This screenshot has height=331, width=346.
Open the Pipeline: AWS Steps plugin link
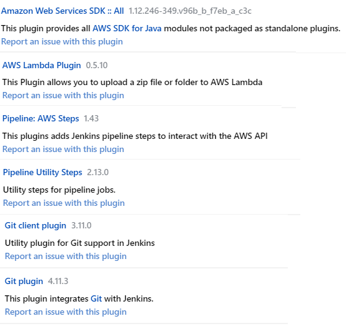click(x=41, y=118)
